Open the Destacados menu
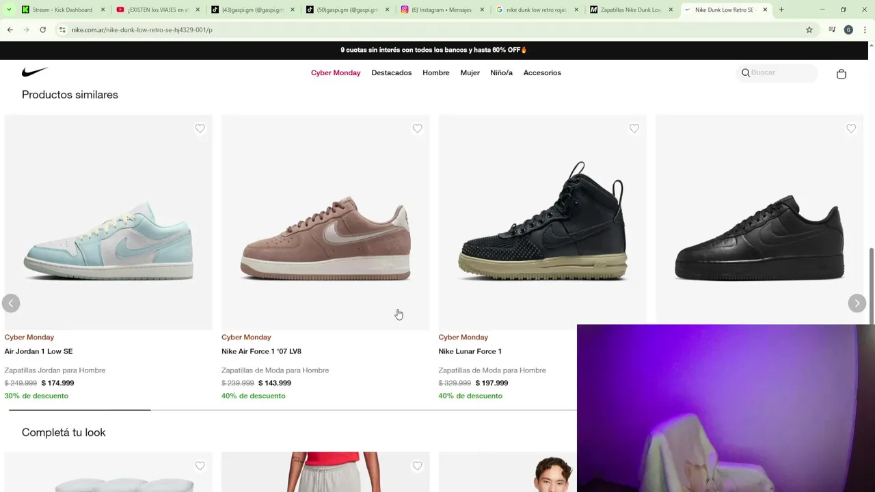 point(392,72)
